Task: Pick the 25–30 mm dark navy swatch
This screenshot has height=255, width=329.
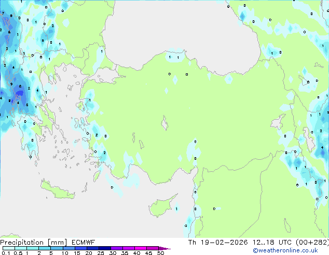Action: (x=104, y=248)
